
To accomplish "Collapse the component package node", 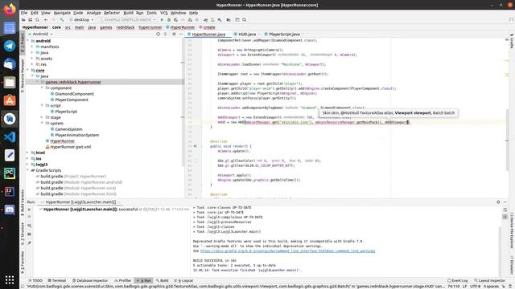I will (x=43, y=88).
